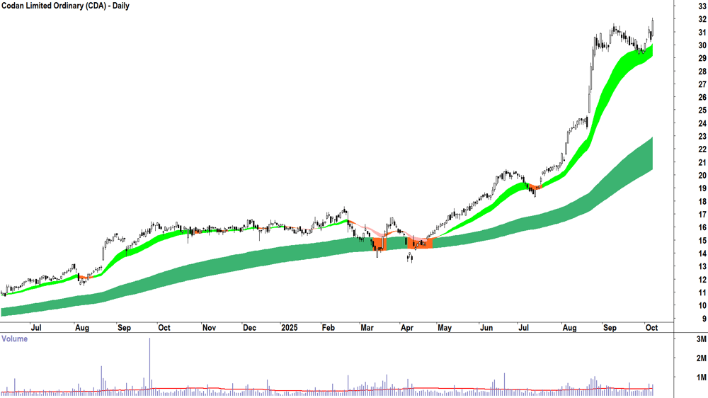Click the 'Jul' label directly before the first 'Aug'
The height and width of the screenshot is (398, 708).
(x=35, y=327)
